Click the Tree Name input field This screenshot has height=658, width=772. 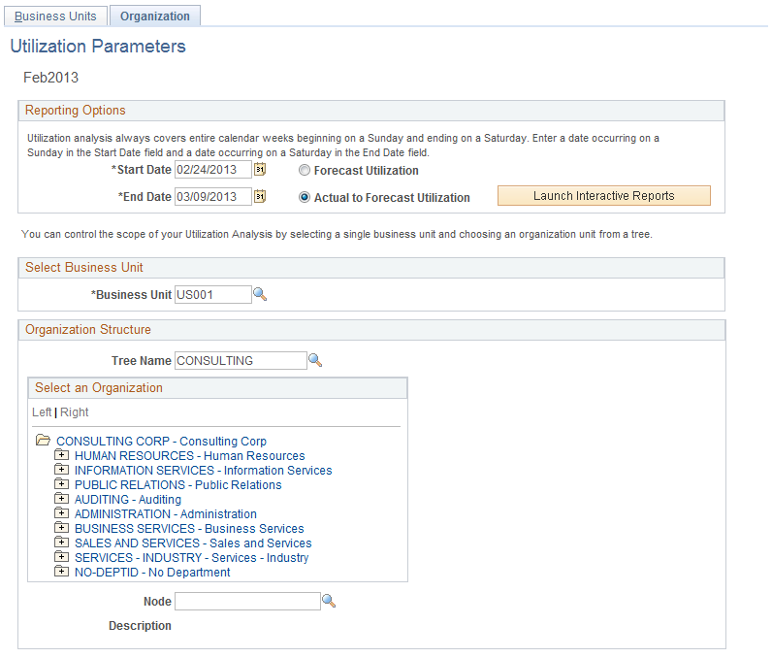point(241,360)
